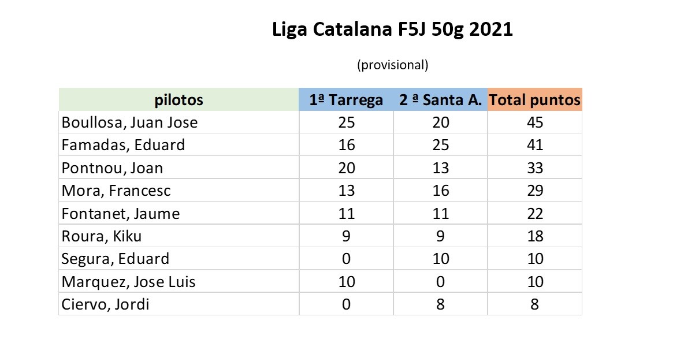The width and height of the screenshot is (684, 350).
Task: Click the 'Segura, Eduard' name cell
Action: tap(116, 259)
